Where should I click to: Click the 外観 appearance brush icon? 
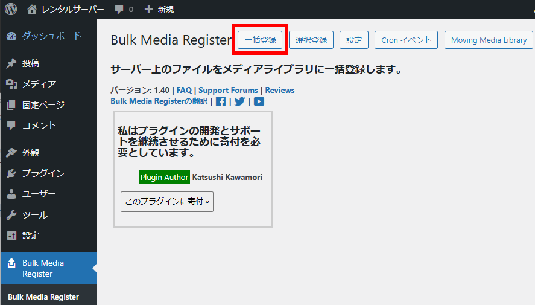click(11, 153)
